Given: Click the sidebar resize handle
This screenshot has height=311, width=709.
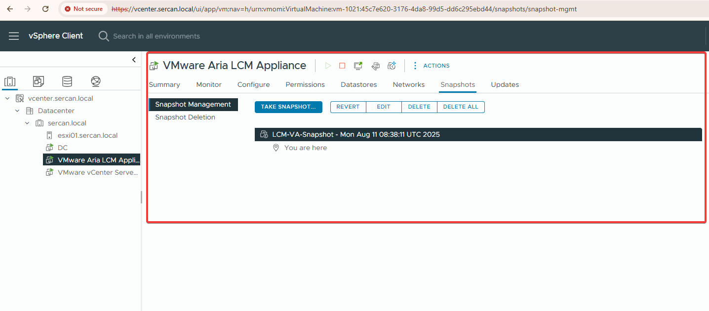Looking at the screenshot, I should point(141,197).
